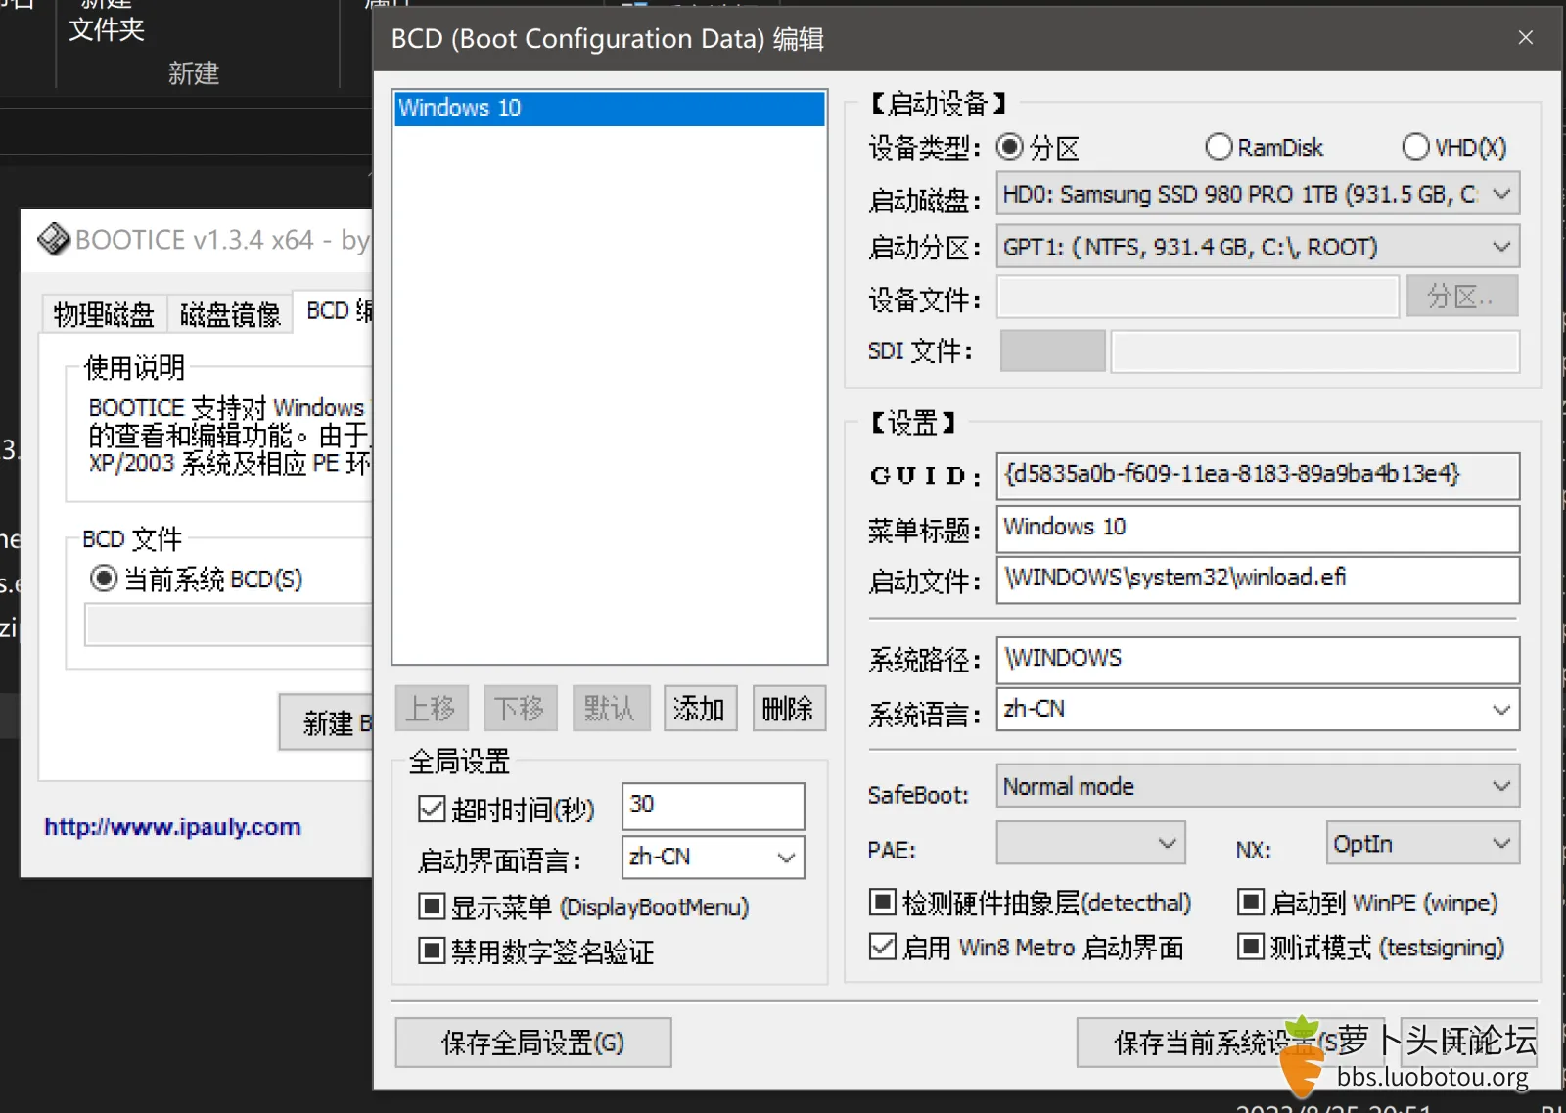Click the 上移 move-up button
The height and width of the screenshot is (1113, 1566).
click(x=432, y=708)
